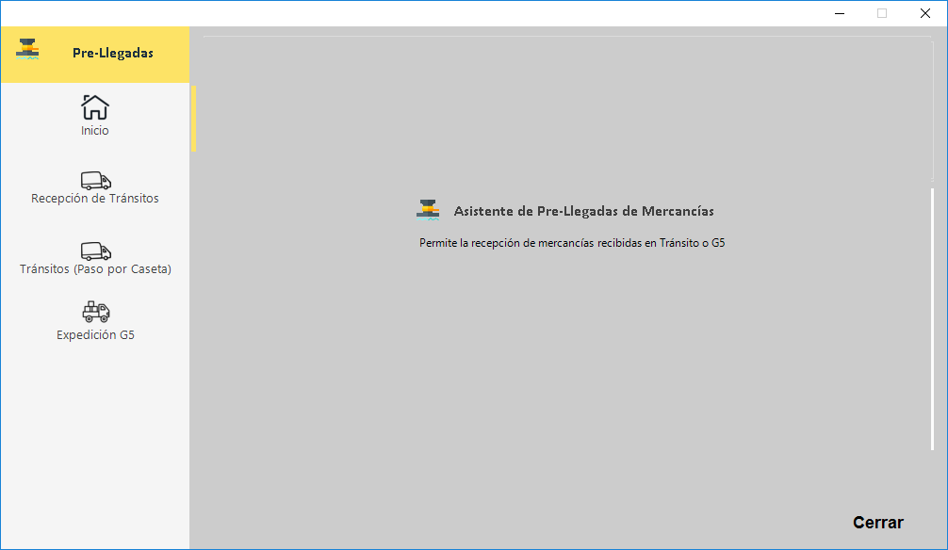Click the description text about Tránsito o G5
Image resolution: width=948 pixels, height=550 pixels.
pos(572,243)
